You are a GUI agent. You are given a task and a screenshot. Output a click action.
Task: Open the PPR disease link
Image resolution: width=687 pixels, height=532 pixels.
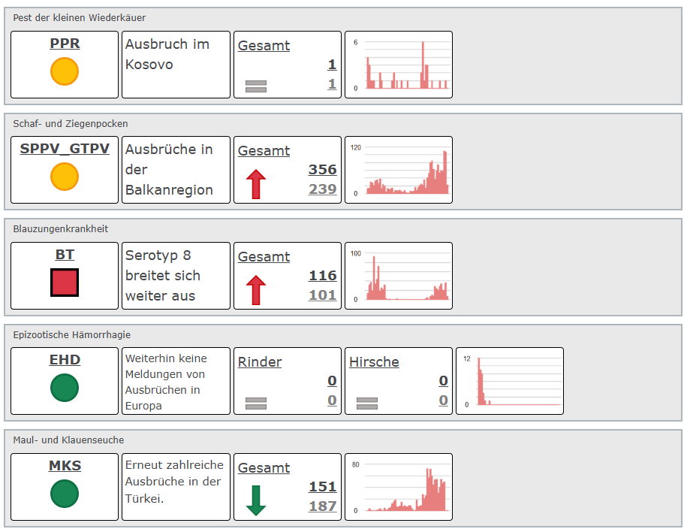65,44
